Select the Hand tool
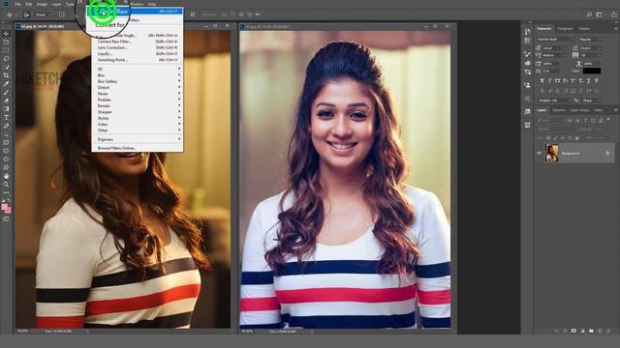The image size is (620, 348). click(6, 176)
